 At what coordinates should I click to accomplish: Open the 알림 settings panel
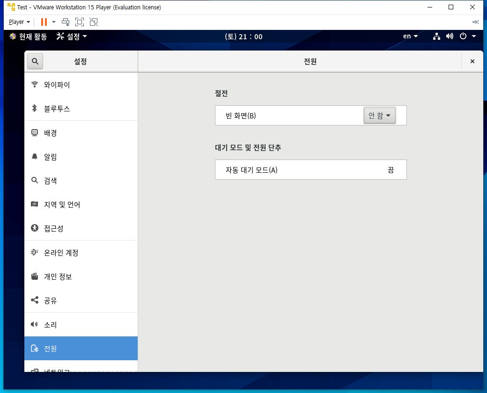[x=81, y=157]
